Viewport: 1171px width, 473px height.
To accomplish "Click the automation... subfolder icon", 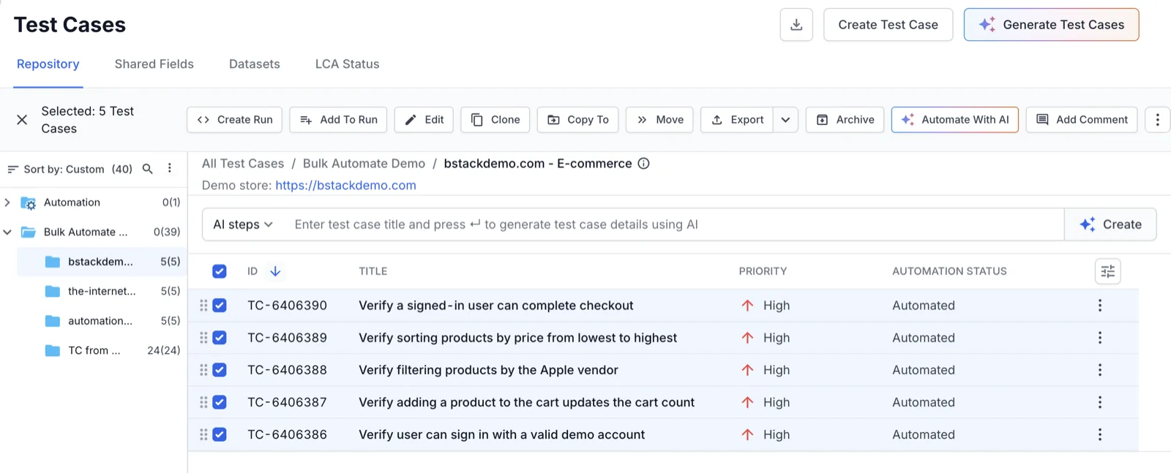I will [x=53, y=321].
